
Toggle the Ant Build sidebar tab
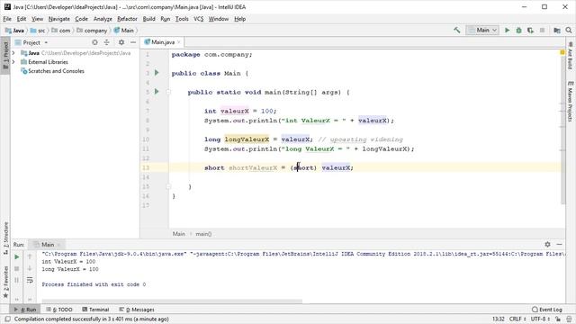pos(570,56)
